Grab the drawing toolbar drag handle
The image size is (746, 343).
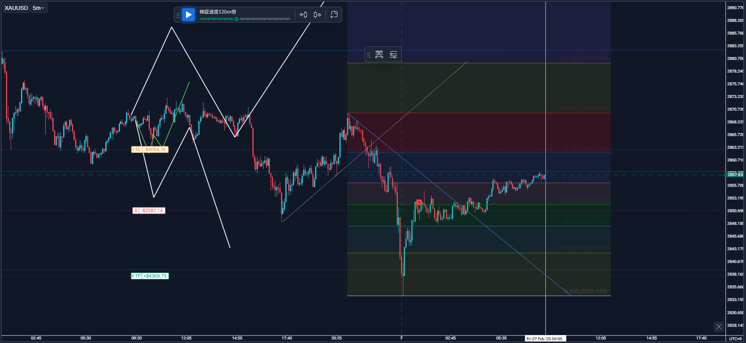[369, 55]
